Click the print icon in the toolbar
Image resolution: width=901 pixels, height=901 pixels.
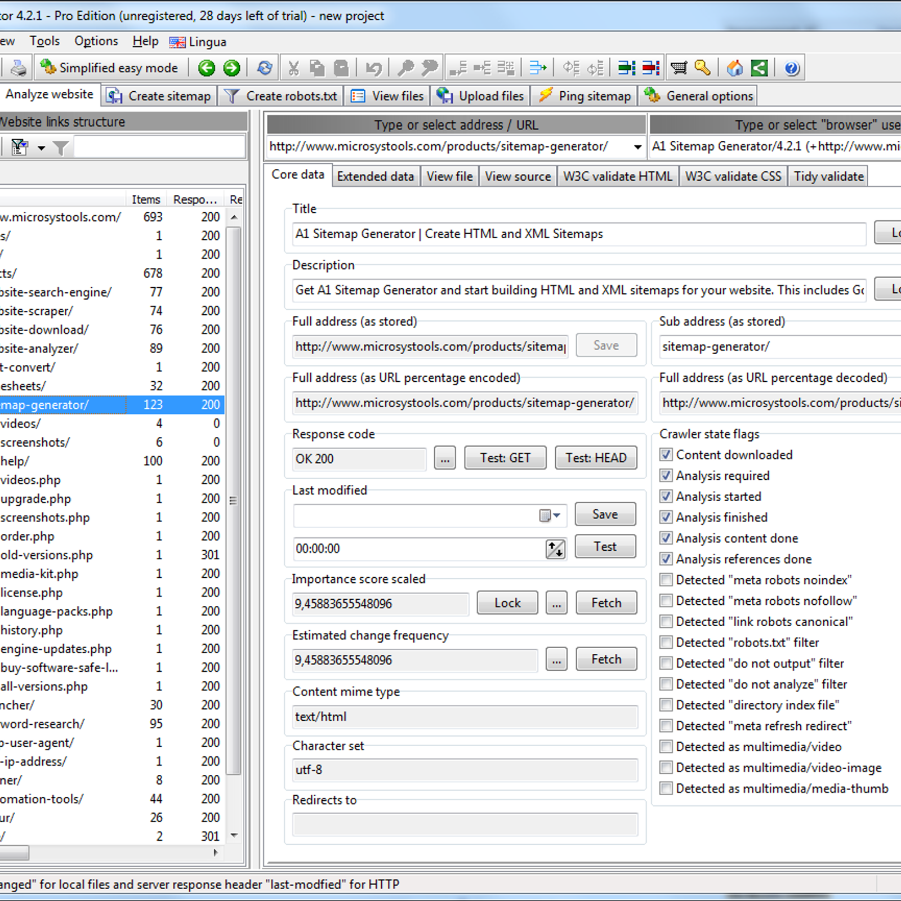point(19,68)
